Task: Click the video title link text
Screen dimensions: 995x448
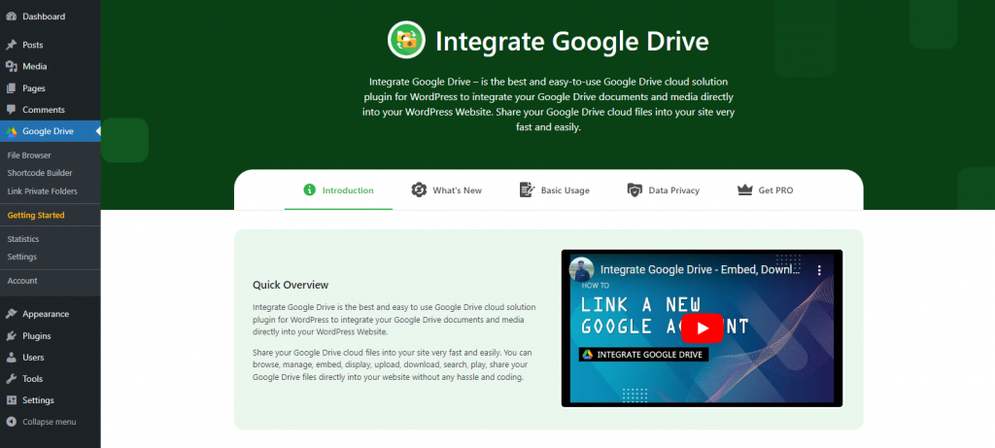Action: pyautogui.click(x=701, y=270)
